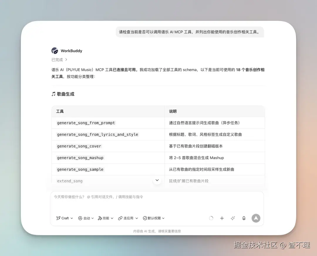Screen dimensions: 317x256
Task: Click the Craft pen icon
Action: tap(58, 218)
